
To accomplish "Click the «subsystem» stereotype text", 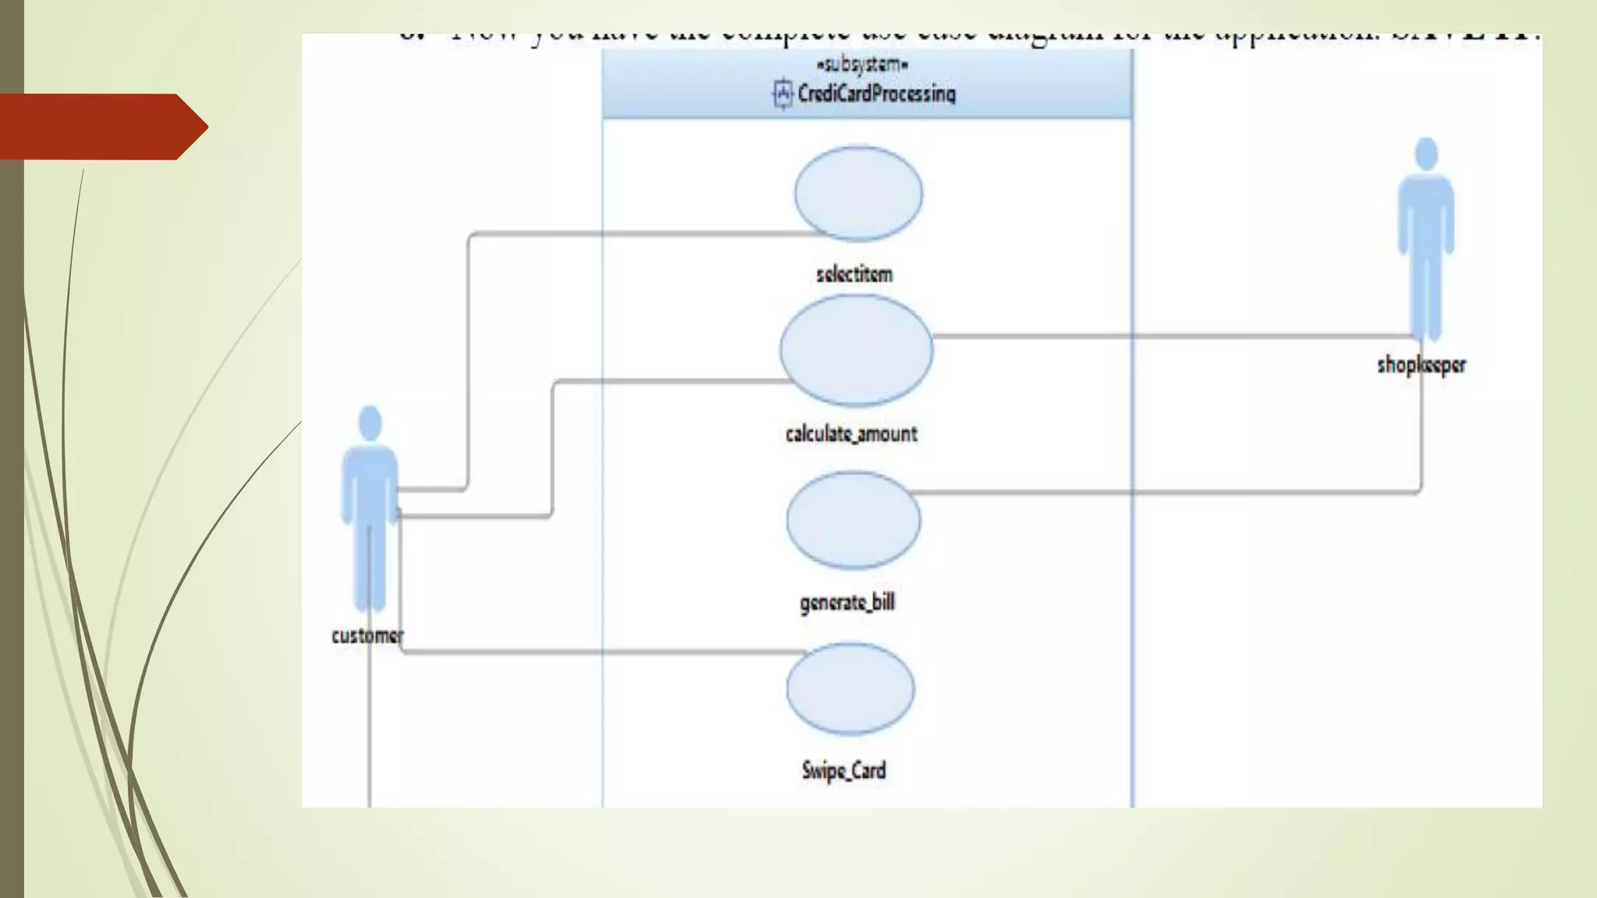I will pos(862,64).
